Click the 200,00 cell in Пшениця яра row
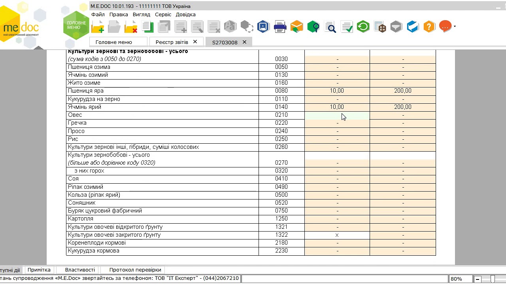The image size is (506, 285). coord(403,91)
